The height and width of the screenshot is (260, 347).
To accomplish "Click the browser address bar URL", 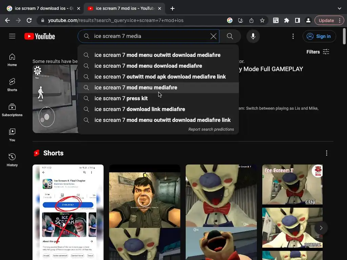I will (116, 20).
